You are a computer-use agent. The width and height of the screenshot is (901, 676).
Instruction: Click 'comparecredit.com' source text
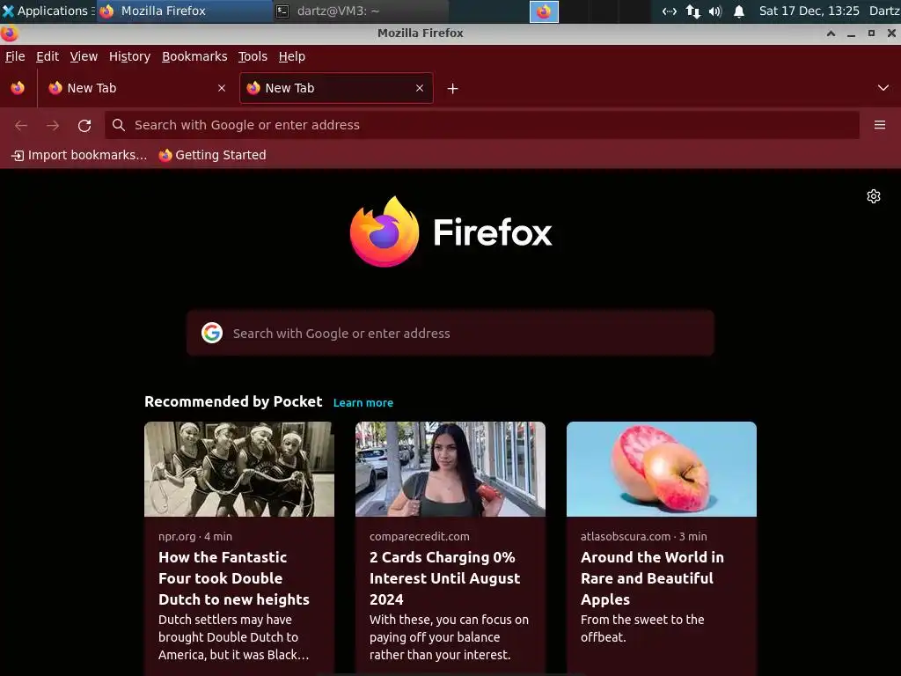click(420, 536)
